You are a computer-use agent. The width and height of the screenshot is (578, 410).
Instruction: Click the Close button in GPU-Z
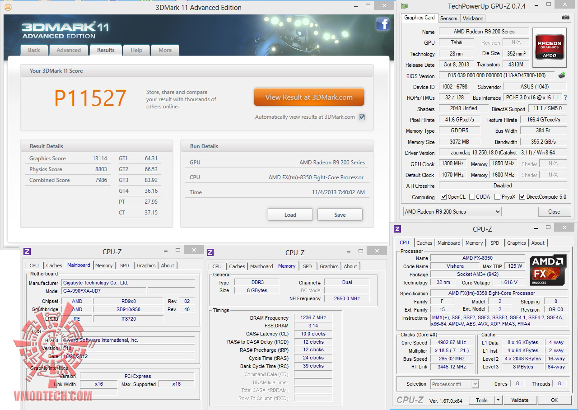pos(554,212)
